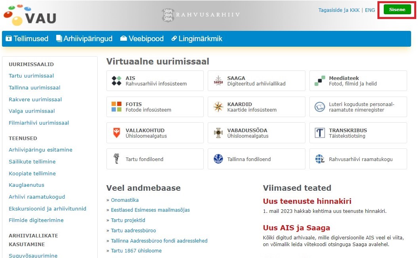Go to Veebipood menu
Image resolution: width=419 pixels, height=258 pixels.
142,39
